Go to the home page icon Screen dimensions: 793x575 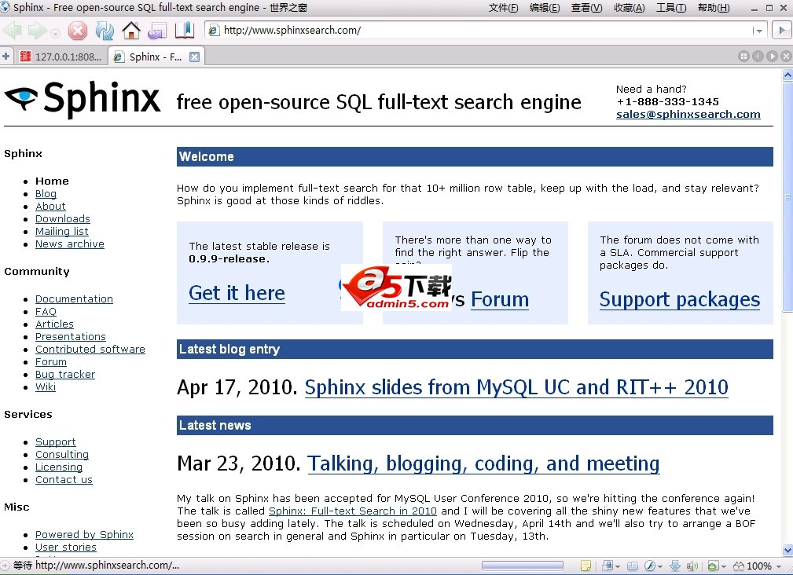coord(131,31)
